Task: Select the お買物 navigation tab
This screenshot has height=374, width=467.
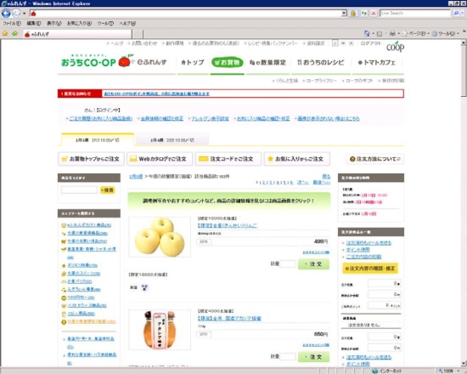Action: click(228, 62)
